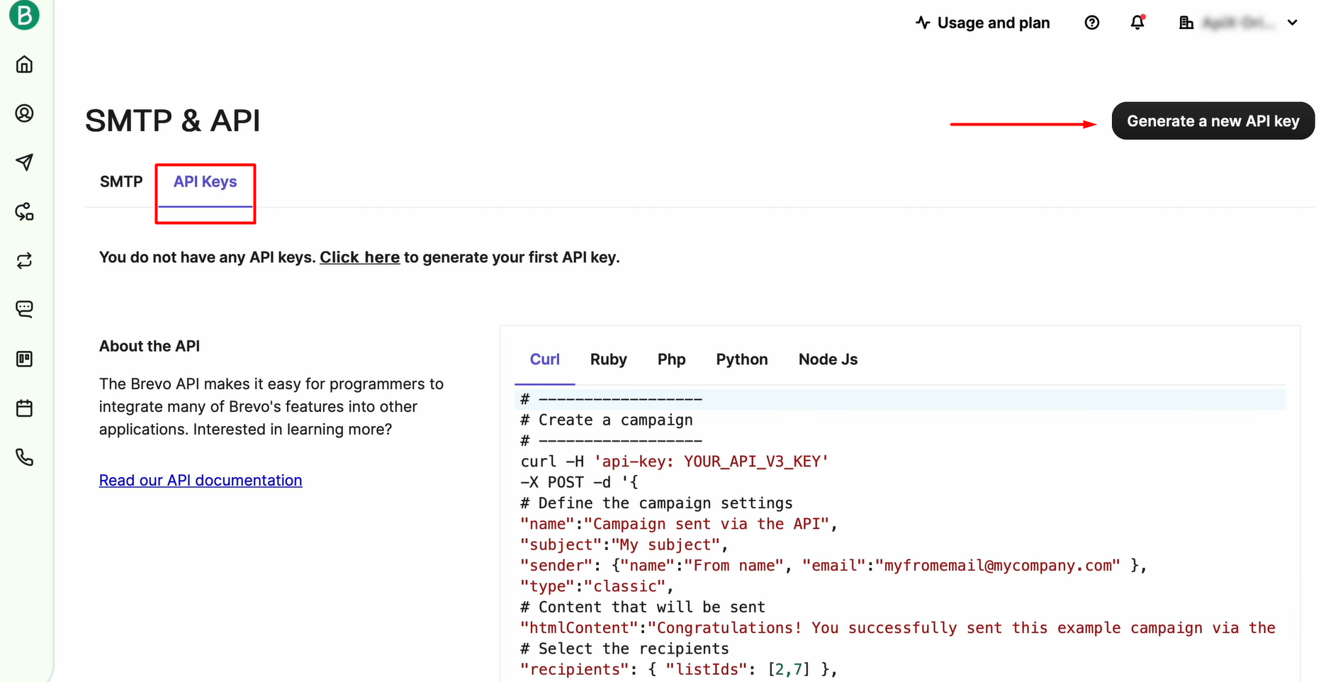The height and width of the screenshot is (682, 1338).
Task: Select the API Keys tab
Action: click(206, 182)
